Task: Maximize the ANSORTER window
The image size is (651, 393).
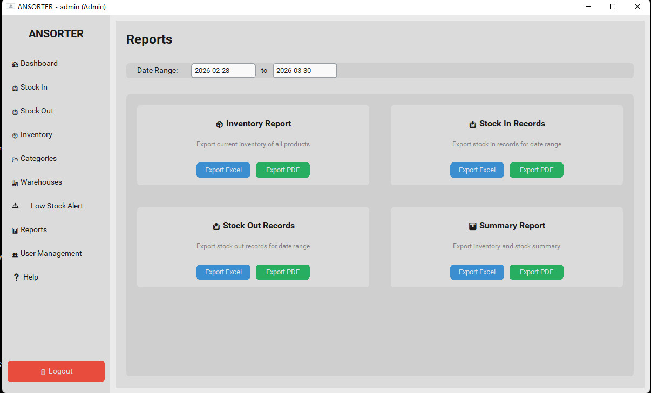Action: tap(613, 7)
